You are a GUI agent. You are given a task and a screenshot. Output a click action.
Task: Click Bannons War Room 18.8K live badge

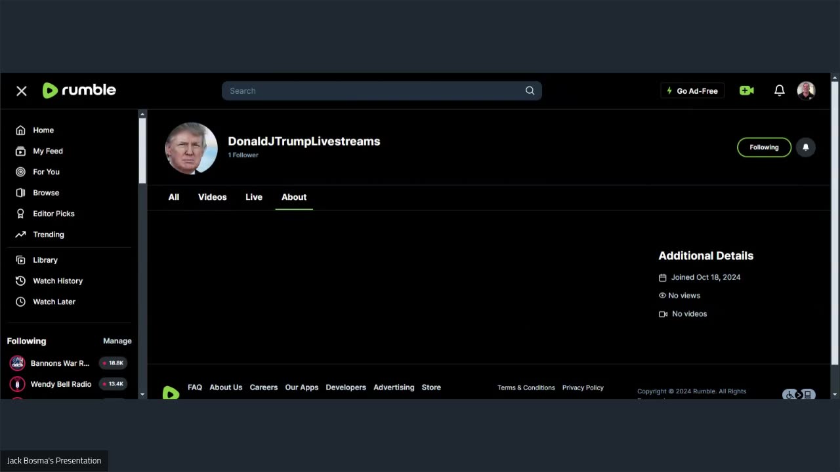coord(113,363)
